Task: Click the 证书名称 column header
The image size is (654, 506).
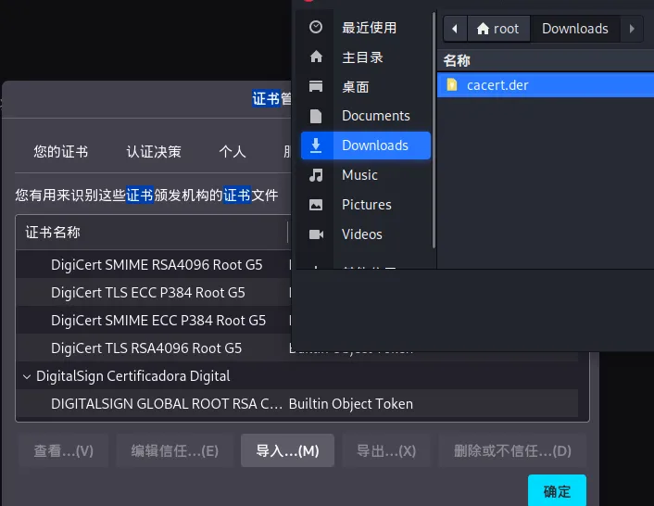Action: tap(152, 233)
